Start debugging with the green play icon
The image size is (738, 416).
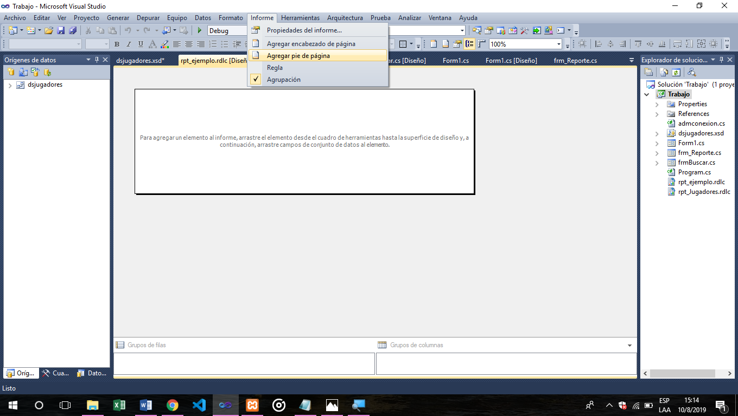coord(199,30)
